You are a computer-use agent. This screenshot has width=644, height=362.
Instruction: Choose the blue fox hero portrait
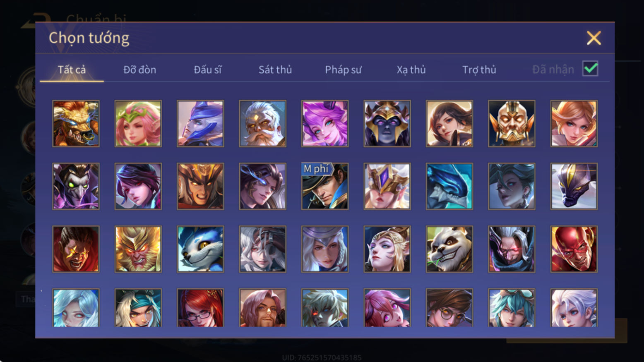coord(200,249)
